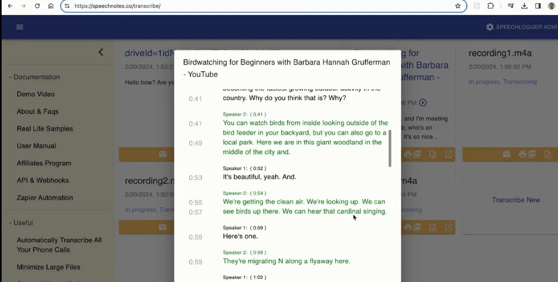
Task: Open Real Life Samples link
Action: tap(45, 129)
